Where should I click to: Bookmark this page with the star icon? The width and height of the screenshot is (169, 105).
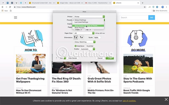coord(145,7)
